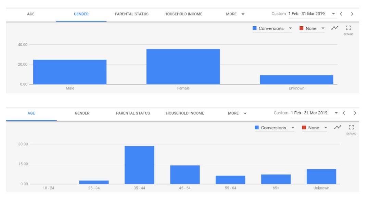Switch to line chart in gender panel
The image size is (369, 198).
click(x=335, y=28)
